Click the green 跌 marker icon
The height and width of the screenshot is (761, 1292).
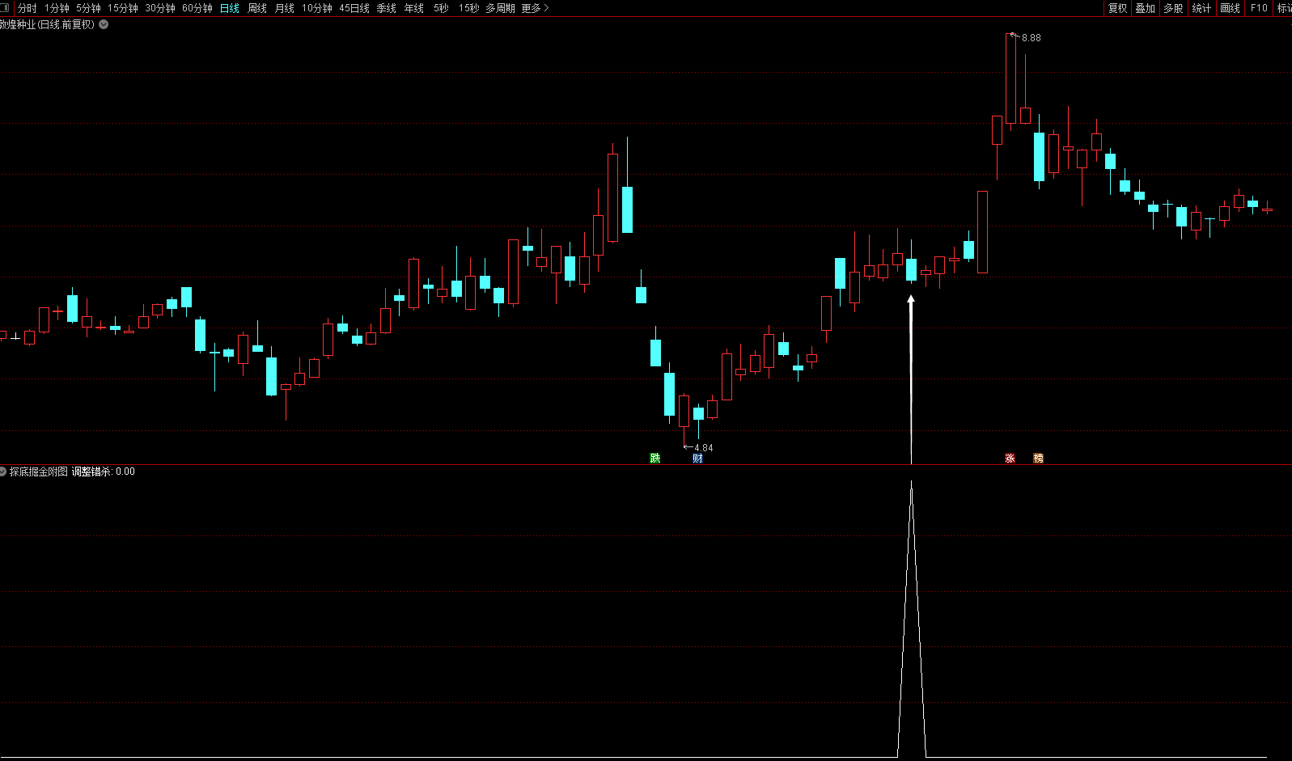655,459
